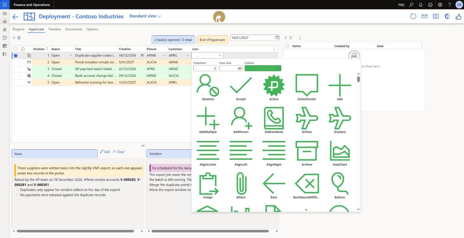Choose the AreaChart icon

tap(340, 153)
